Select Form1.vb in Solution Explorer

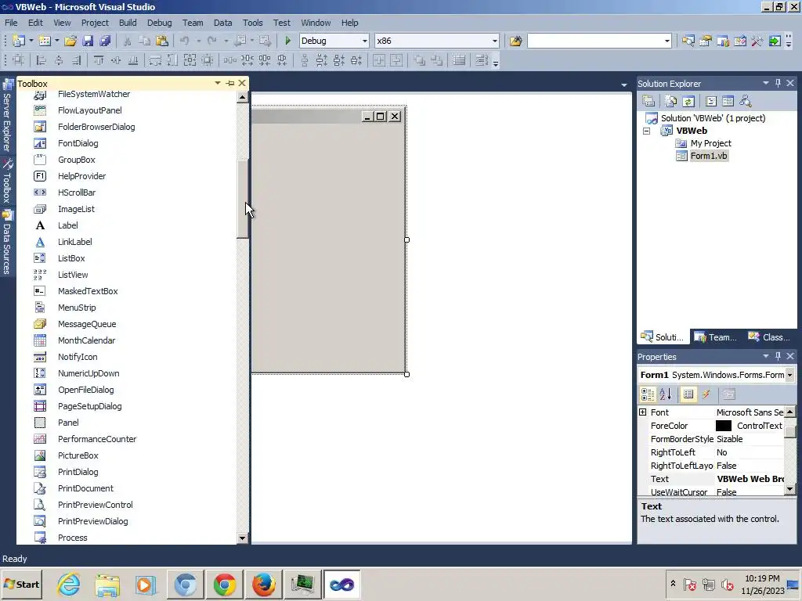709,156
